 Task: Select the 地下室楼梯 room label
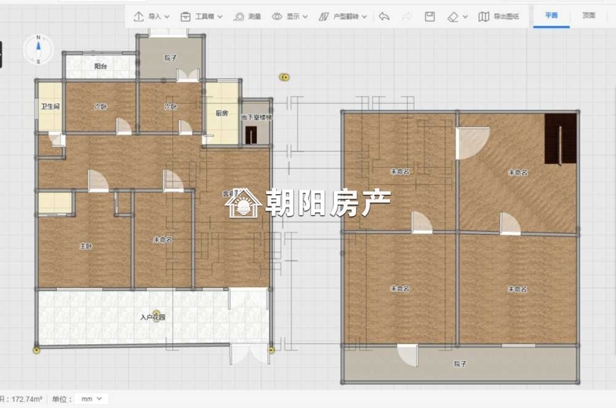click(256, 117)
